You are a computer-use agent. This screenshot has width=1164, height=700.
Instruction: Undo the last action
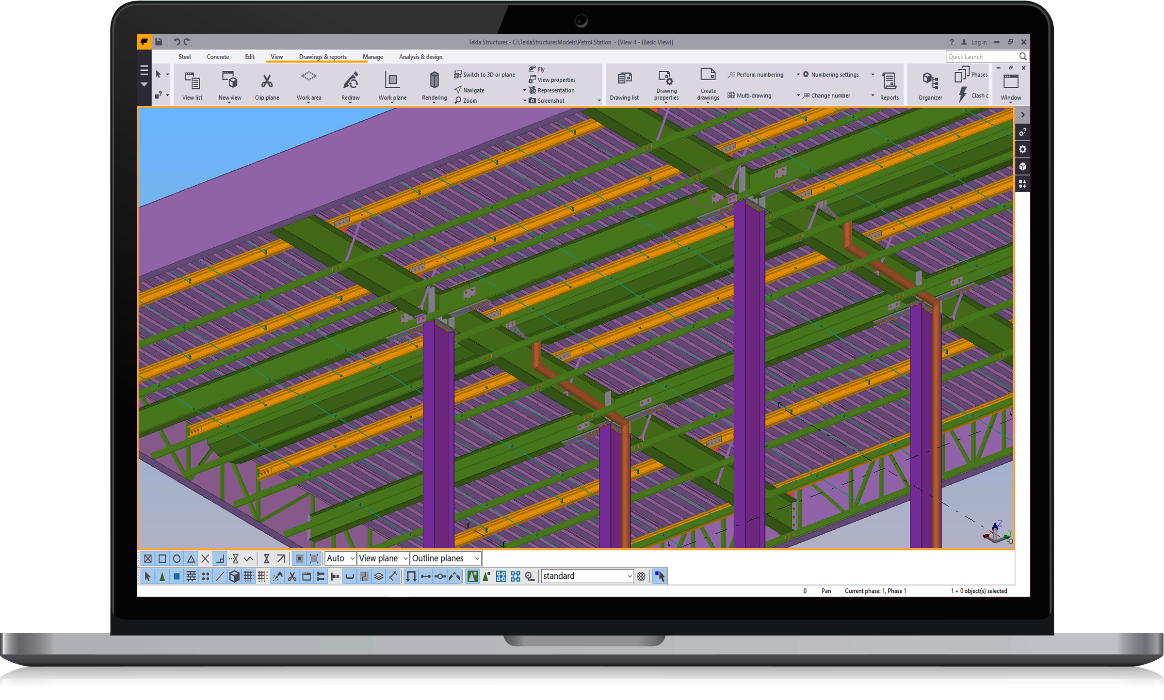(x=177, y=42)
